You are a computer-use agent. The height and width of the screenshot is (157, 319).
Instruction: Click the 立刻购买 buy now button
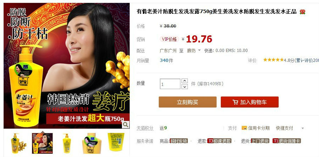tap(188, 102)
